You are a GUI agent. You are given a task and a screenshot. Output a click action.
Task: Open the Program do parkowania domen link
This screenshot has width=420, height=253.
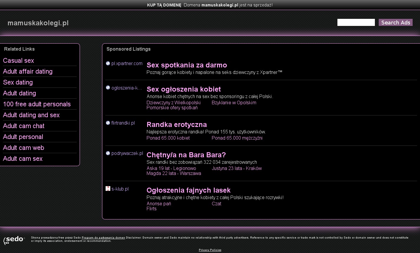tap(103, 238)
